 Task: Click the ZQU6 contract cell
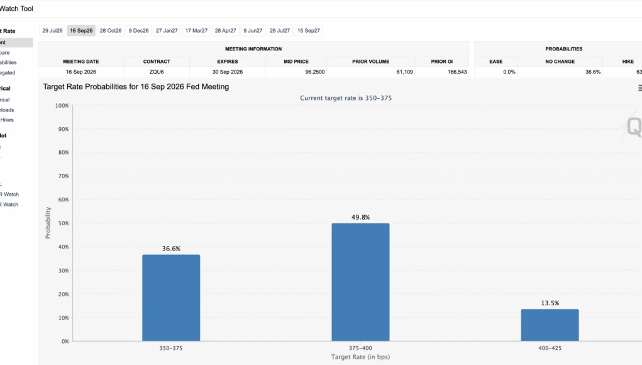click(x=157, y=72)
